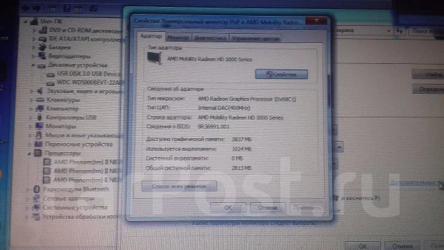This screenshot has height=250, width=444.
Task: Expand the Клавиатуры node
Action: pos(31,100)
